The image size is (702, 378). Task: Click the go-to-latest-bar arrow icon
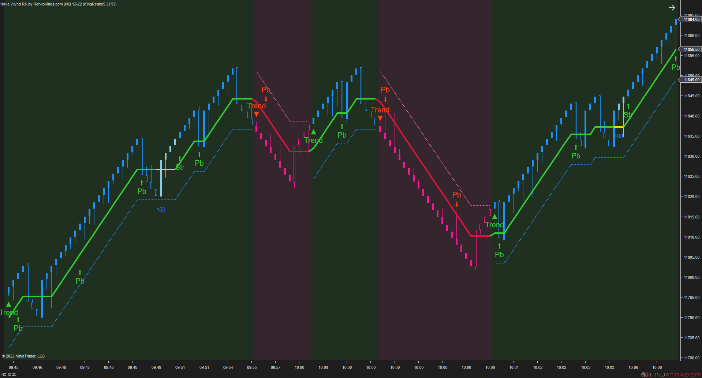[672, 7]
